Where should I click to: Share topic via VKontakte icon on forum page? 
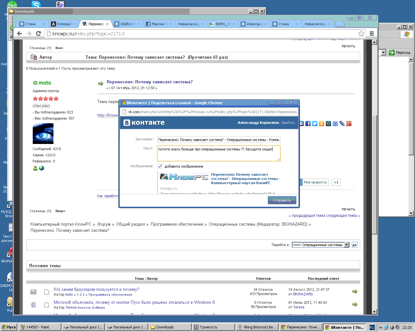[302, 124]
